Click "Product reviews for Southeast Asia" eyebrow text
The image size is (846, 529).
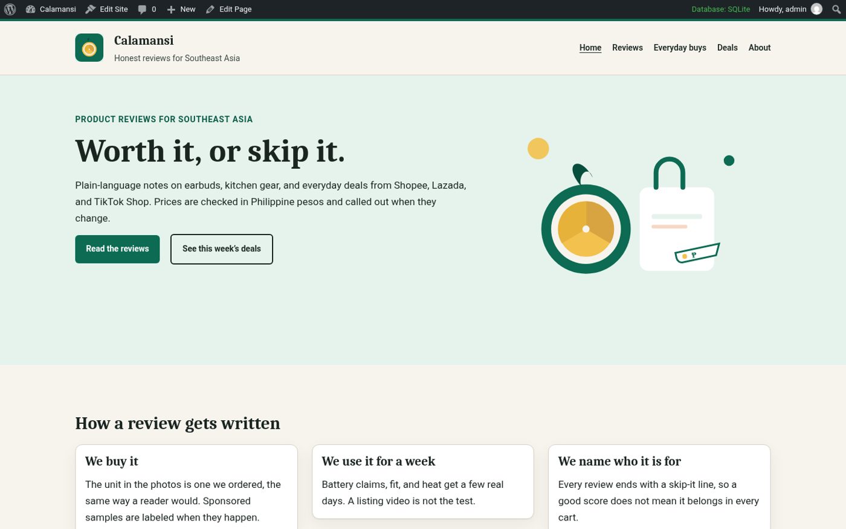[164, 119]
